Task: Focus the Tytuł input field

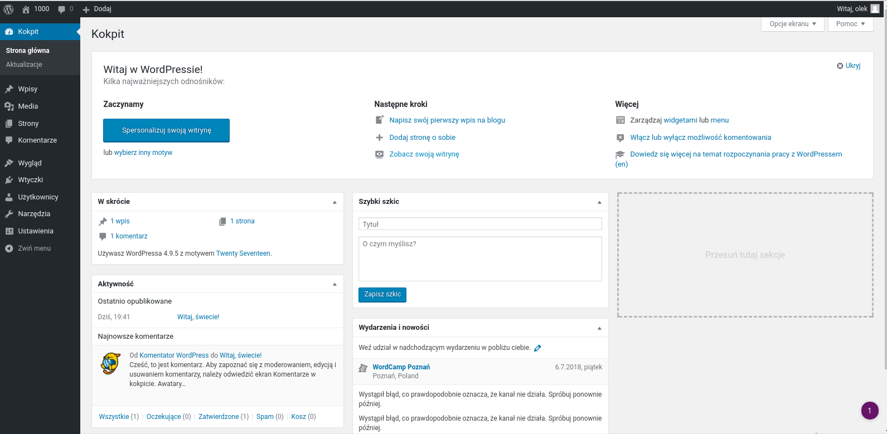Action: 480,224
